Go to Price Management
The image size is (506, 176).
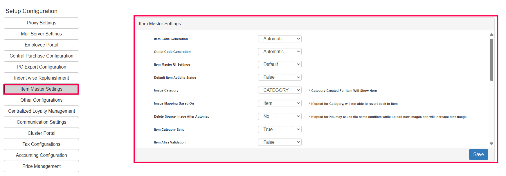click(x=41, y=166)
